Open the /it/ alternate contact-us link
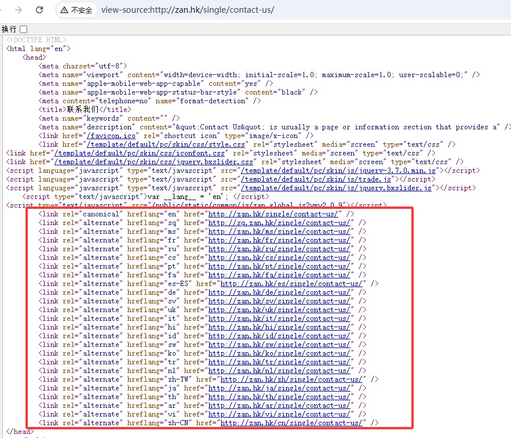The width and height of the screenshot is (511, 438). pyautogui.click(x=279, y=318)
